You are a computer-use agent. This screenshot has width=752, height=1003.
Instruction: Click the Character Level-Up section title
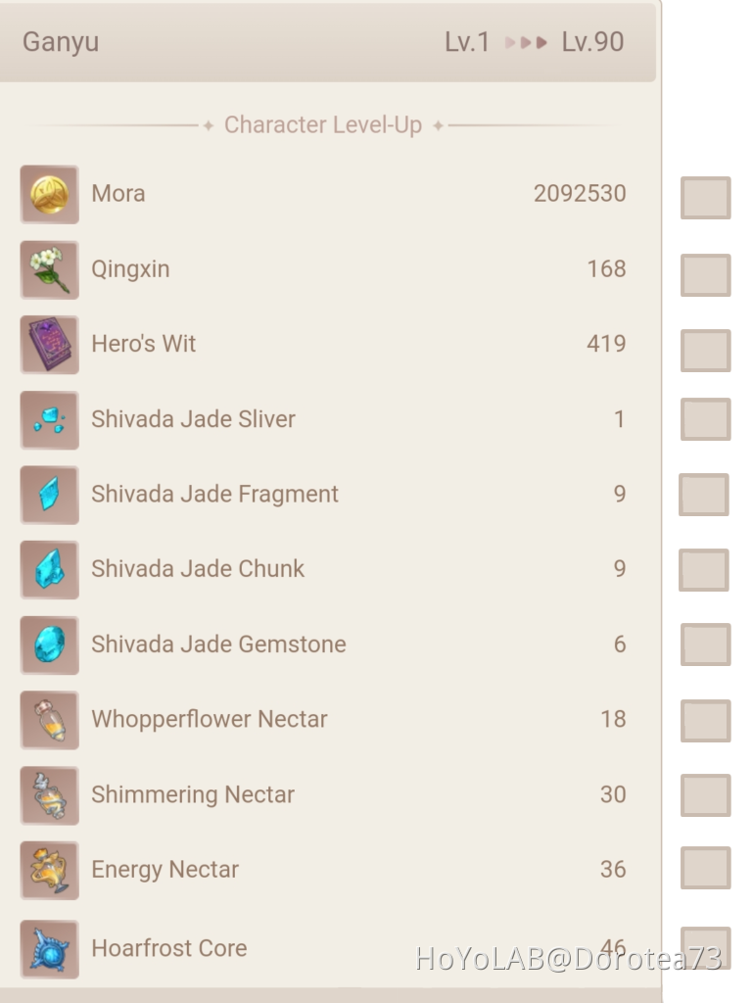click(x=323, y=125)
